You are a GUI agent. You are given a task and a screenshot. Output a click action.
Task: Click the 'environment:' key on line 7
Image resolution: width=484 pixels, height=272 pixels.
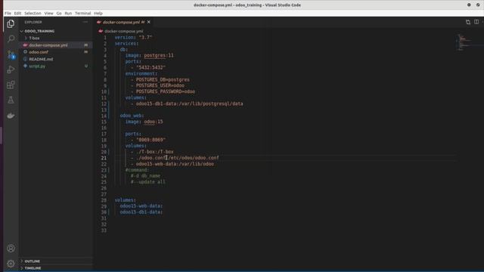point(141,74)
